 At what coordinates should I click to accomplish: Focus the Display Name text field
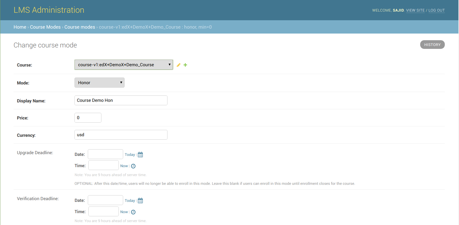[x=121, y=100]
